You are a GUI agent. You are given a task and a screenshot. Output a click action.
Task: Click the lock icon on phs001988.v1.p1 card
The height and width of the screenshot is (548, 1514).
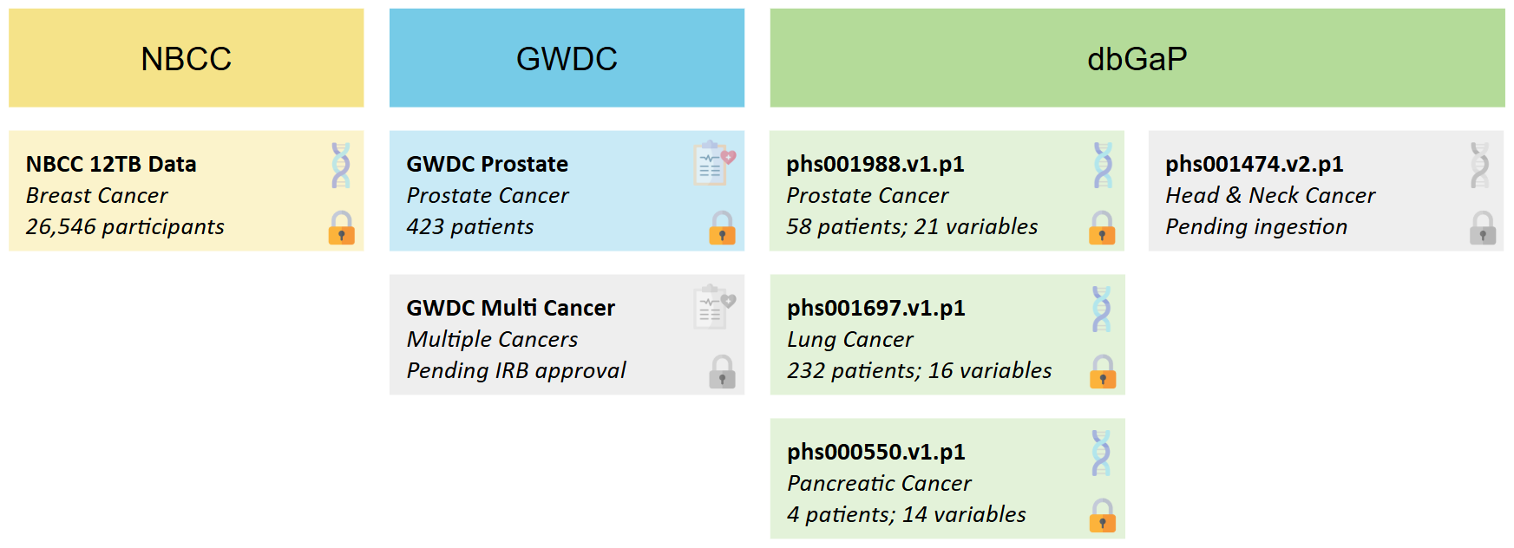point(1102,228)
